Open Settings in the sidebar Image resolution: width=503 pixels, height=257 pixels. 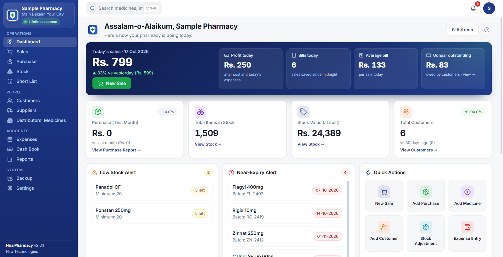pyautogui.click(x=40, y=188)
